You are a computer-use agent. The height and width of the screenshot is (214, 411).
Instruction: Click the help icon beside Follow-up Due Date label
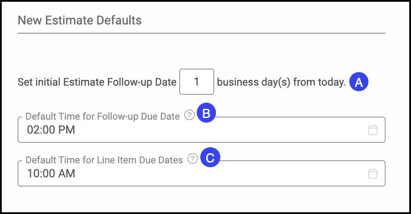pos(189,116)
